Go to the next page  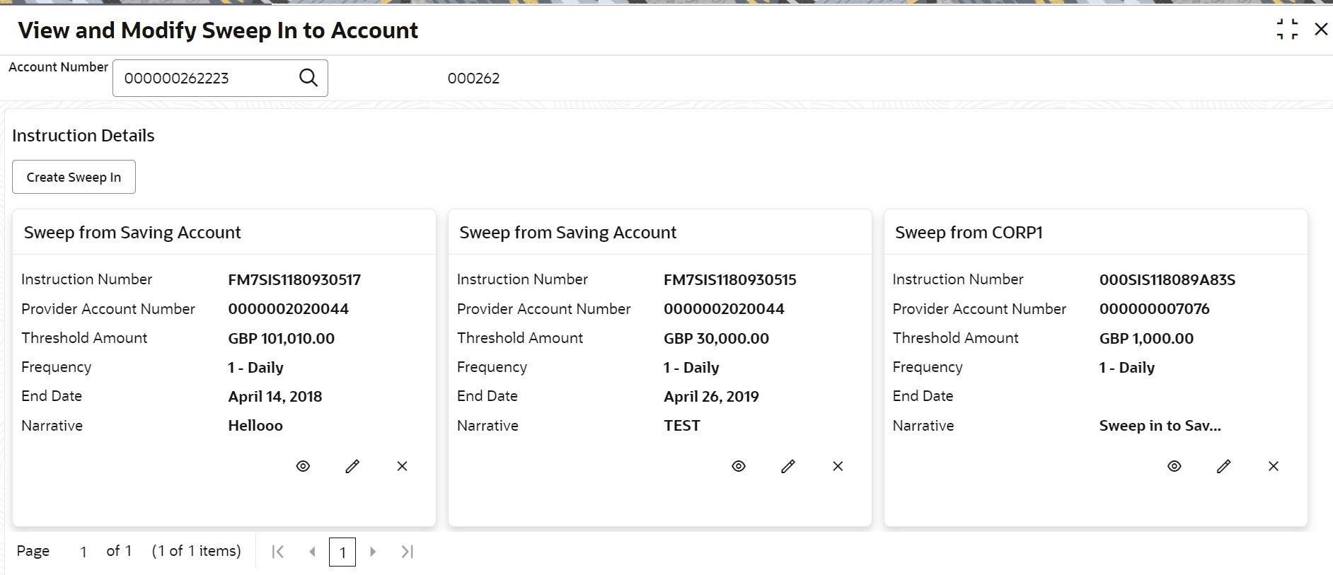click(373, 552)
